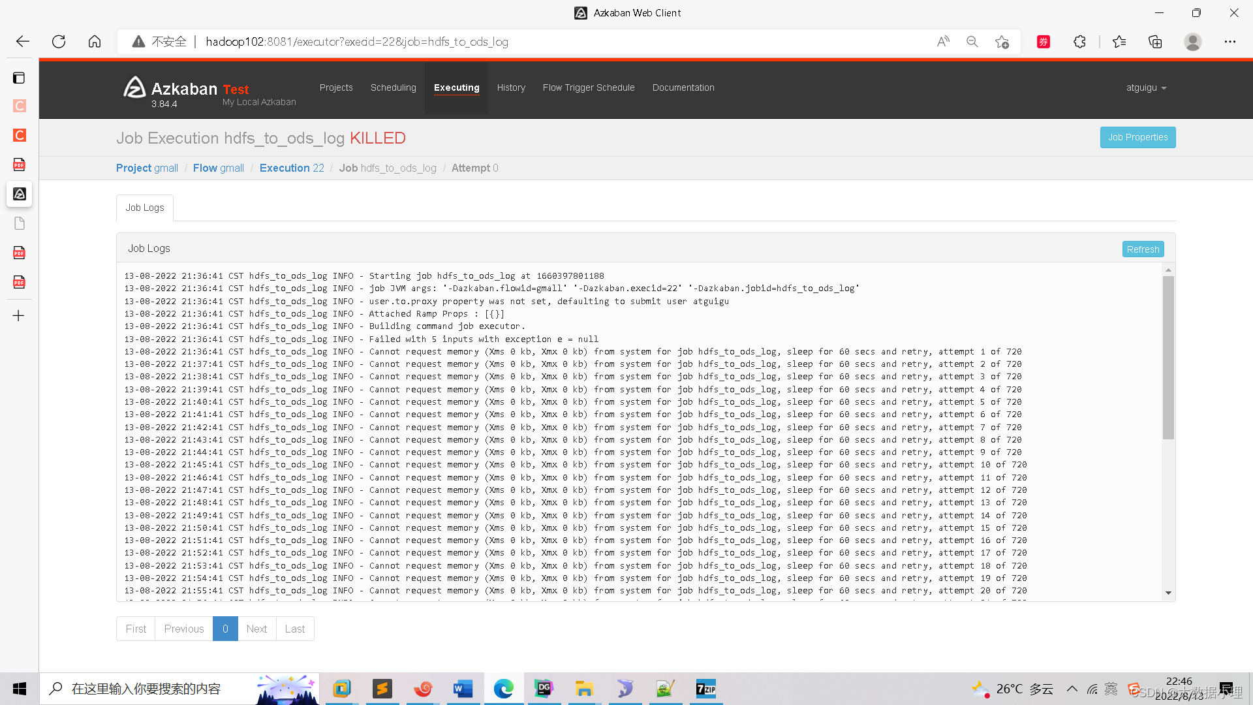Click the log panel scrollbar down arrow

point(1168,593)
